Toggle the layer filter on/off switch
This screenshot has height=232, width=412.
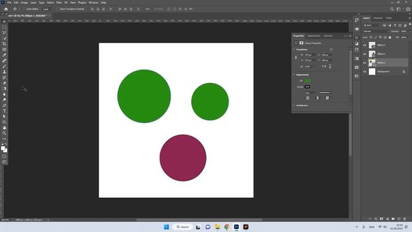tap(409, 24)
